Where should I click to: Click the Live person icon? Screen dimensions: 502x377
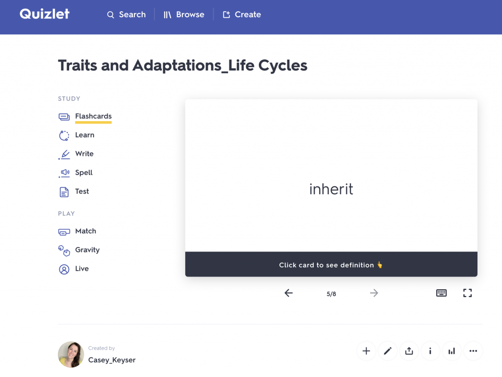[64, 270]
